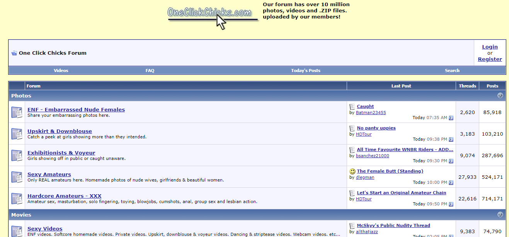This screenshot has width=509, height=237.
Task: Open the Videos navigation item
Action: [61, 71]
